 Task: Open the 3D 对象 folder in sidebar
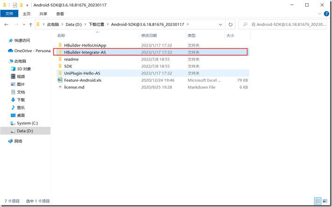tap(23, 69)
